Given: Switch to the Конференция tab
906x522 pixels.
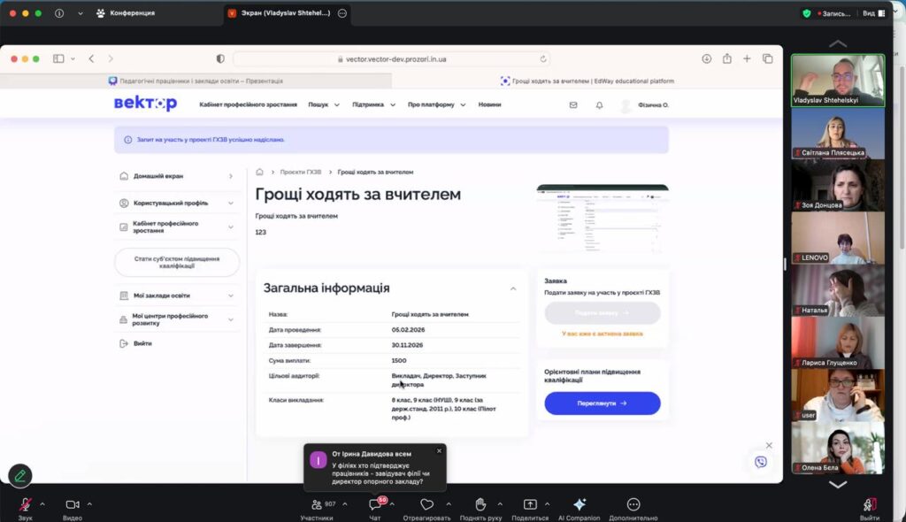Looking at the screenshot, I should pyautogui.click(x=131, y=13).
